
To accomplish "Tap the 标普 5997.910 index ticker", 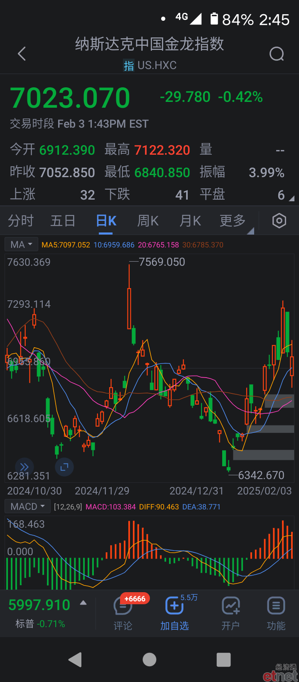I will [39, 613].
